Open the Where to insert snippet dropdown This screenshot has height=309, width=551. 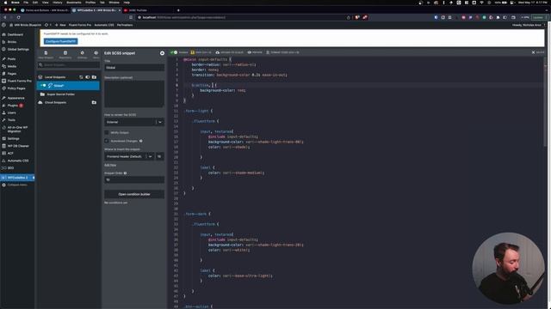coord(129,156)
